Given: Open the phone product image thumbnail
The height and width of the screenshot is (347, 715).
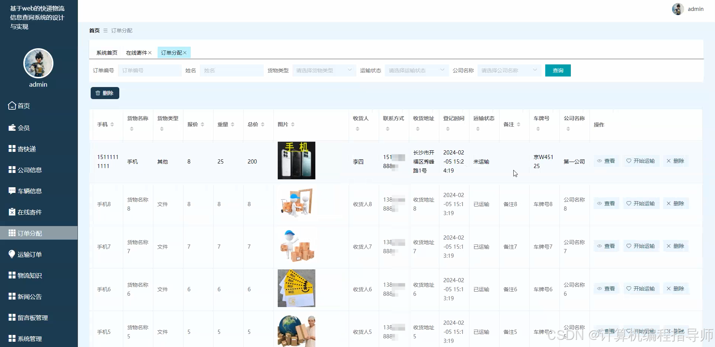Looking at the screenshot, I should click(297, 161).
